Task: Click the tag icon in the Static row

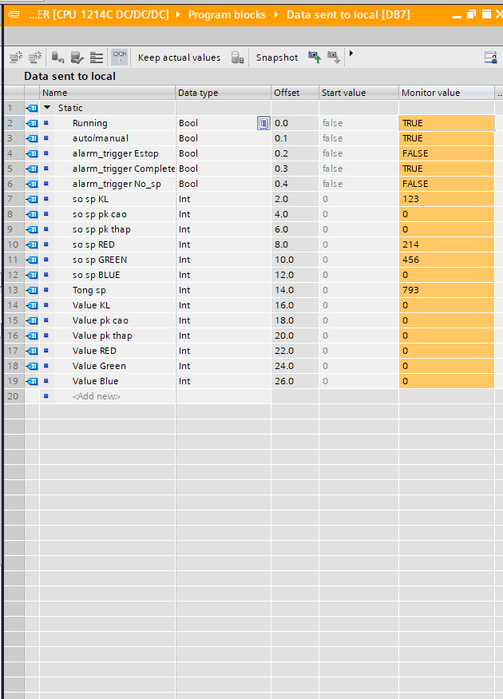Action: click(x=32, y=108)
